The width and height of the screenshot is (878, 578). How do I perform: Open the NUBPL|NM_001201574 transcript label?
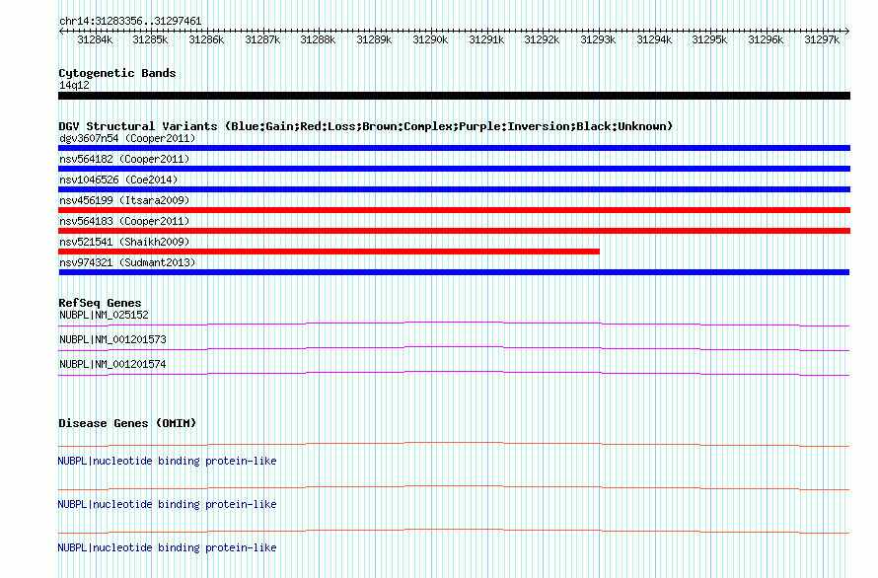112,364
